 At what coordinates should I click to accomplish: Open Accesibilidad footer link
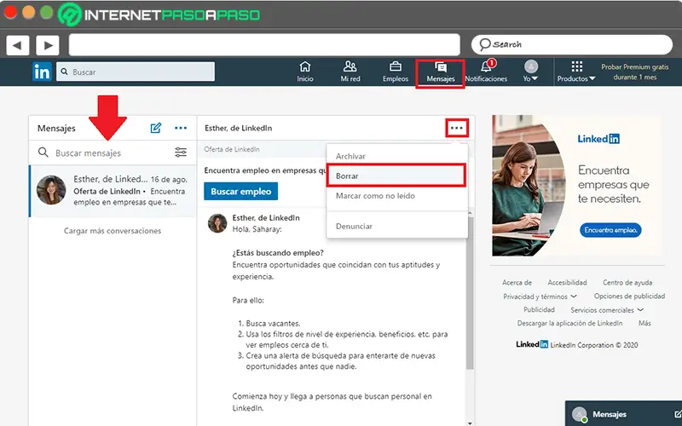567,283
